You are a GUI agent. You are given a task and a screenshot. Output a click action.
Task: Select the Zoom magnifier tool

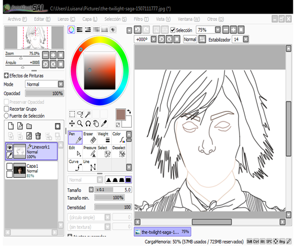pos(80,123)
